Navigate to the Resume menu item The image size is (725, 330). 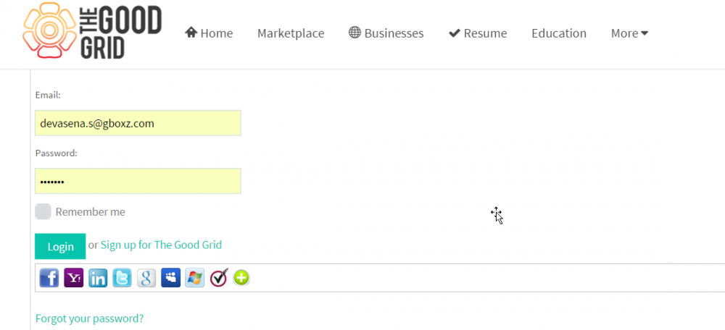478,33
